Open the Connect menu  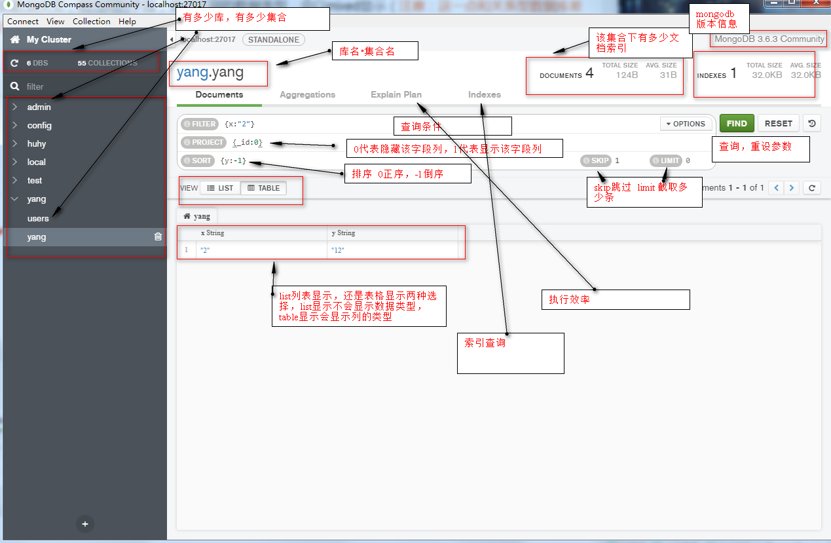point(23,21)
